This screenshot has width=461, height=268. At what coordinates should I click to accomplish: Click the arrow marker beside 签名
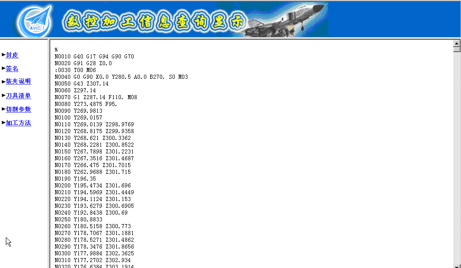4,68
